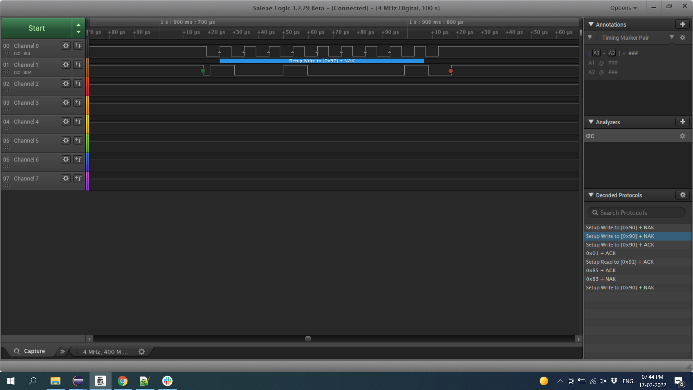Open Channel 2 settings gear
This screenshot has height=390, width=693.
click(x=66, y=84)
